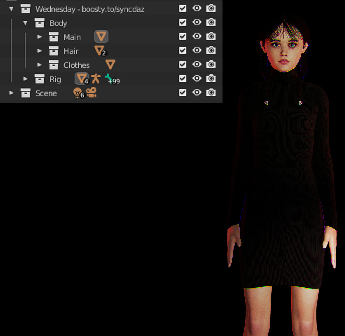Click the Scene collection box icon
345x336 pixels.
click(26, 93)
